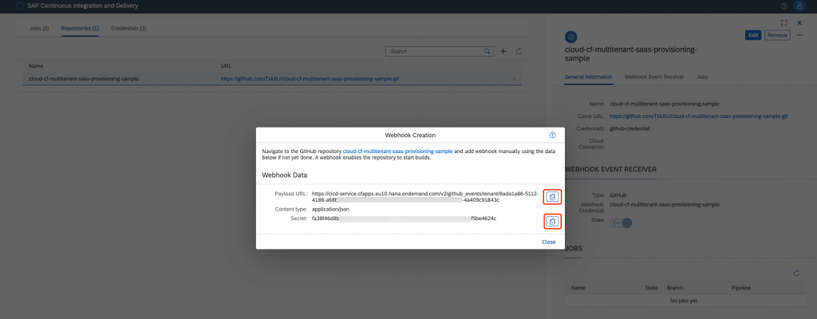Refresh the Jobs table in details panel

796,273
